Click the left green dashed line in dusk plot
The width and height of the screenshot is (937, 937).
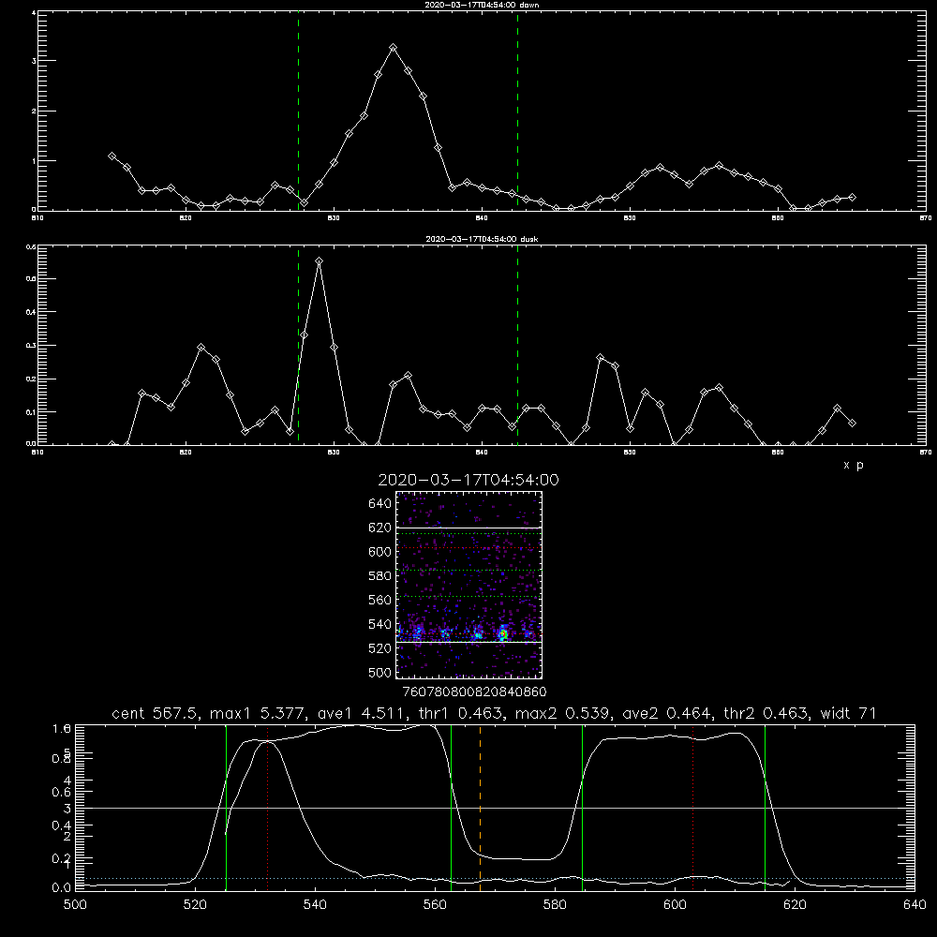point(298,346)
